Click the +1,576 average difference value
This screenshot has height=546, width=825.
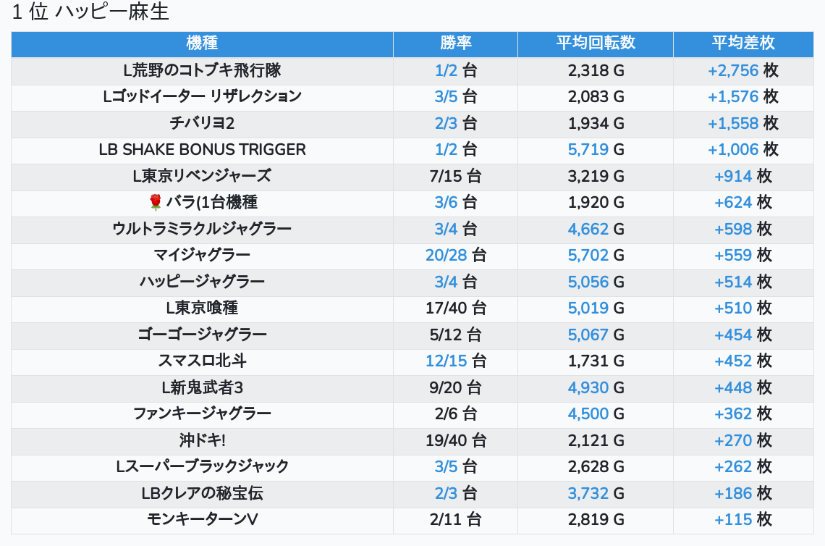point(733,96)
